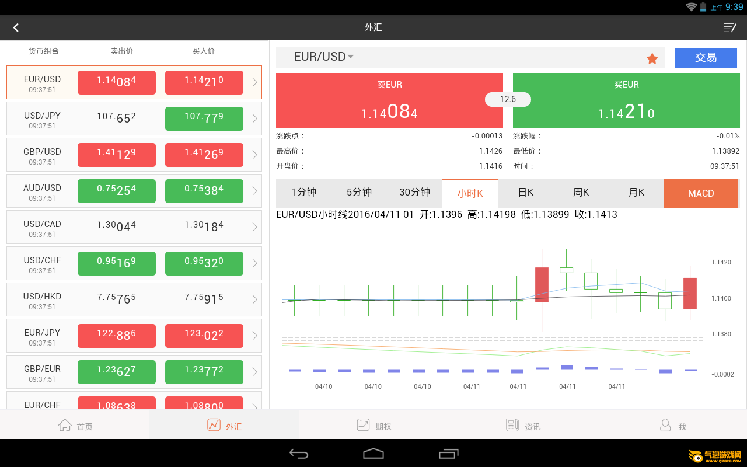The width and height of the screenshot is (747, 467).
Task: Toggle the favorite star for EUR/USD
Action: 652,58
